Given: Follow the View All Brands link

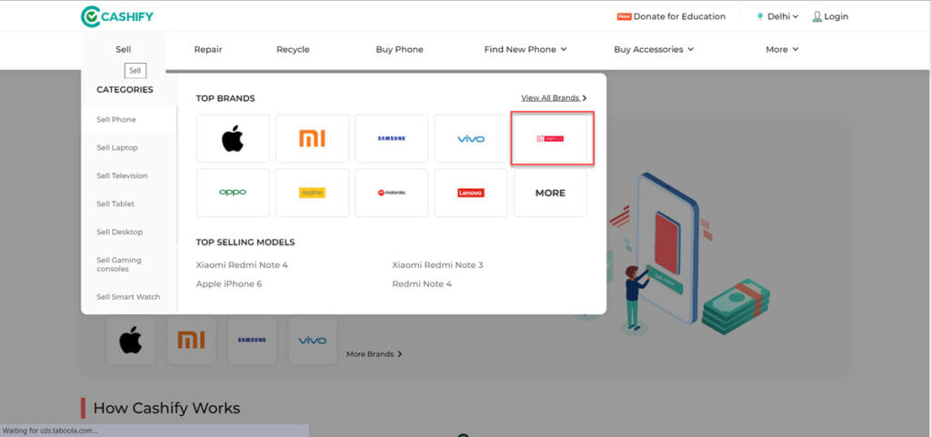Looking at the screenshot, I should (x=554, y=98).
